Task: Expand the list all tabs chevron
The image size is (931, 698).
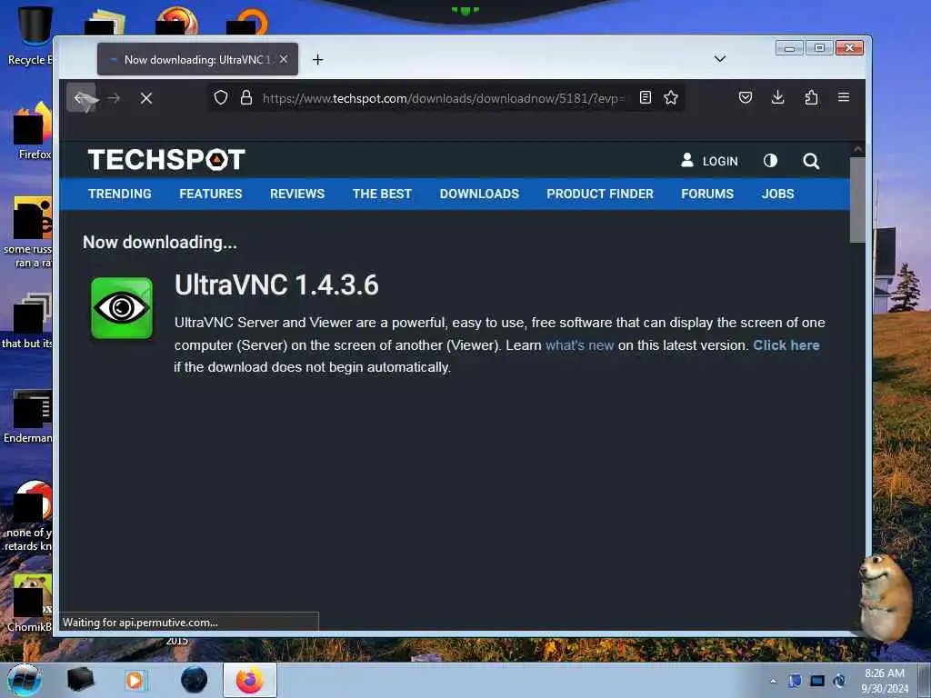Action: [720, 59]
